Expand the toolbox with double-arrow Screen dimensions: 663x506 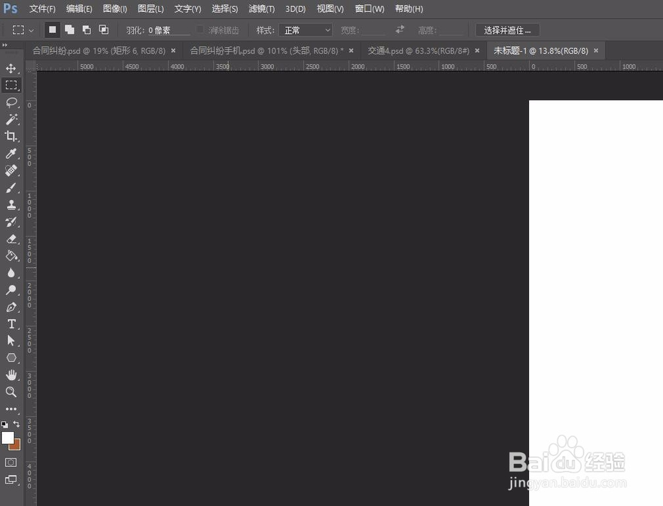[x=5, y=45]
